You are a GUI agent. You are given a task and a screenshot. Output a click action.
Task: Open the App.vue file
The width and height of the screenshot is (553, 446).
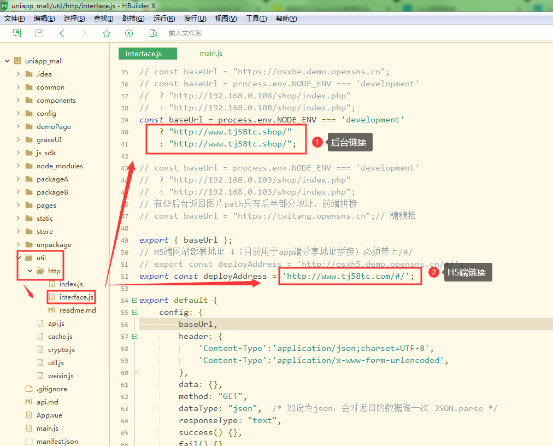click(49, 415)
